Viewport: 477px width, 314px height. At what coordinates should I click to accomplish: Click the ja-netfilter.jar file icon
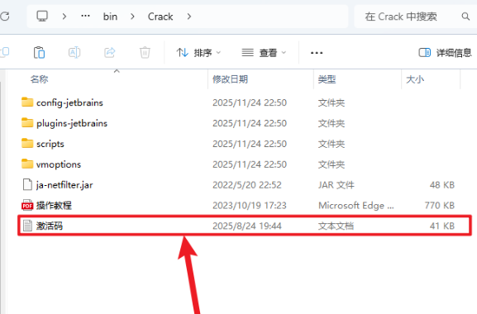click(x=27, y=184)
